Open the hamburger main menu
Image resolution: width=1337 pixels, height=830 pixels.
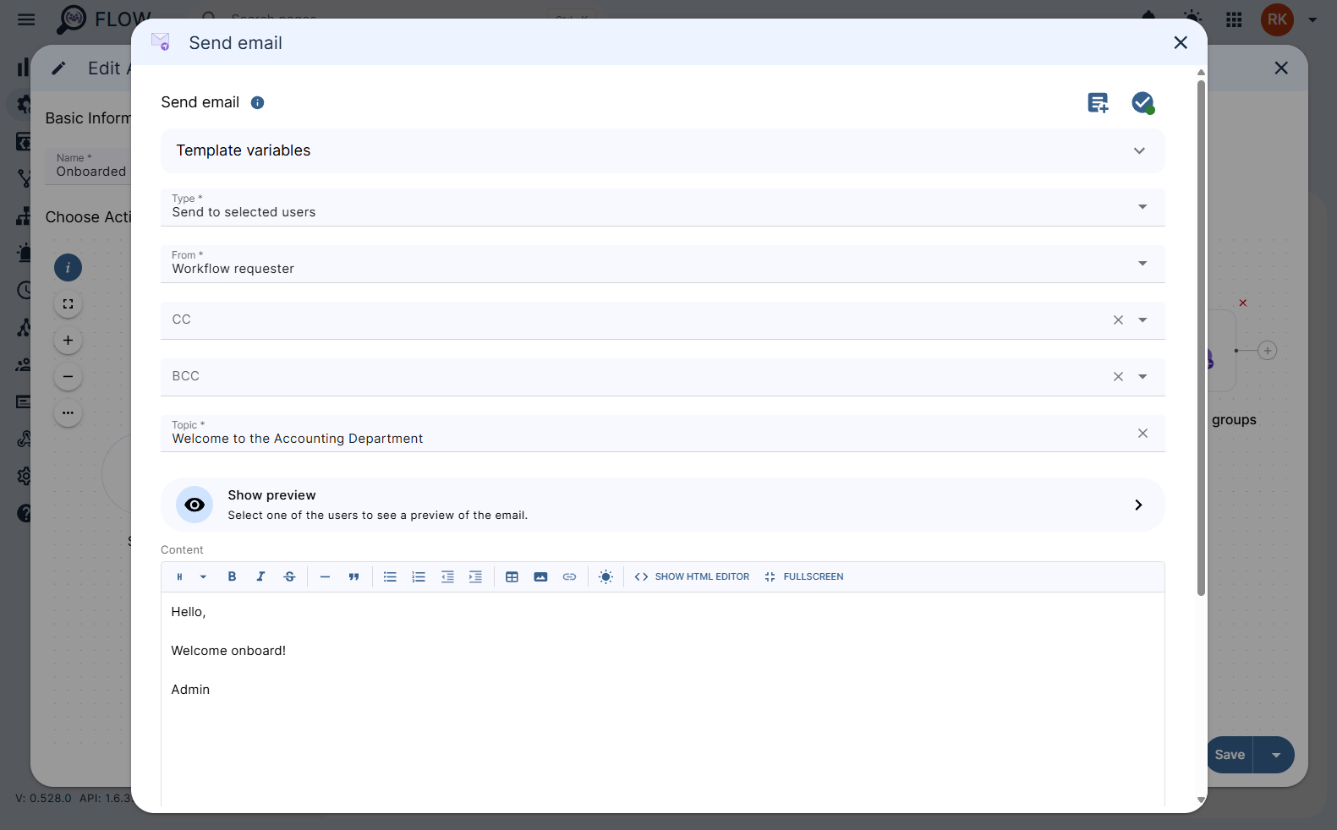26,19
